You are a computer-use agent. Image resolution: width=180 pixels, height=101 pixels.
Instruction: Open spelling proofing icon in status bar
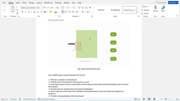(20, 99)
